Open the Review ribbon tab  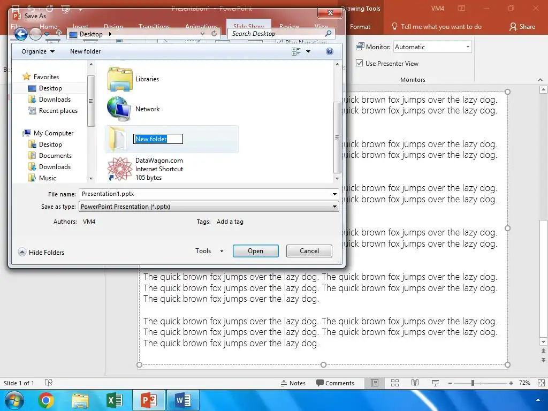click(x=289, y=26)
